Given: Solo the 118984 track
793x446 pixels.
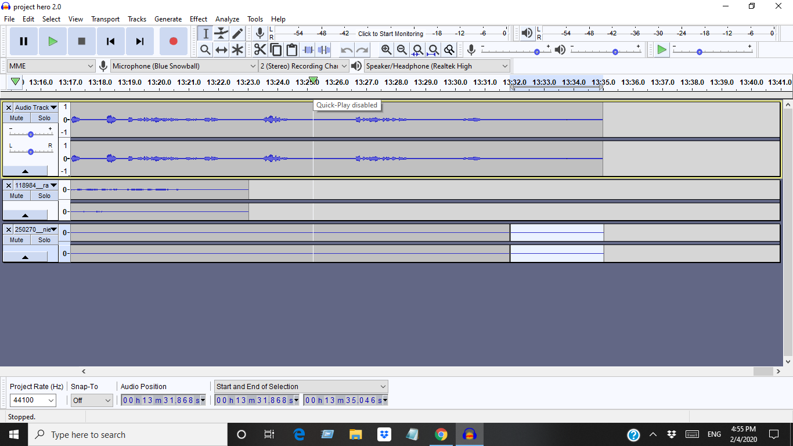Looking at the screenshot, I should point(45,196).
